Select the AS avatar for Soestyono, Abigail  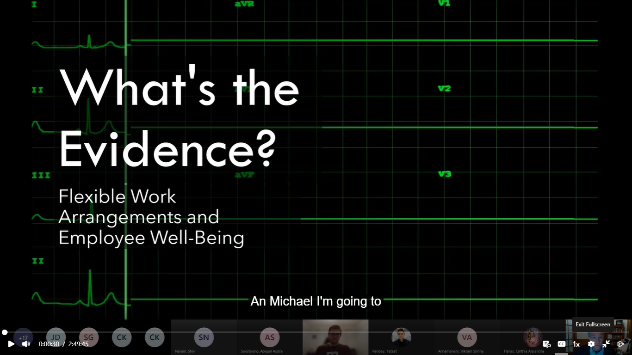pos(270,337)
